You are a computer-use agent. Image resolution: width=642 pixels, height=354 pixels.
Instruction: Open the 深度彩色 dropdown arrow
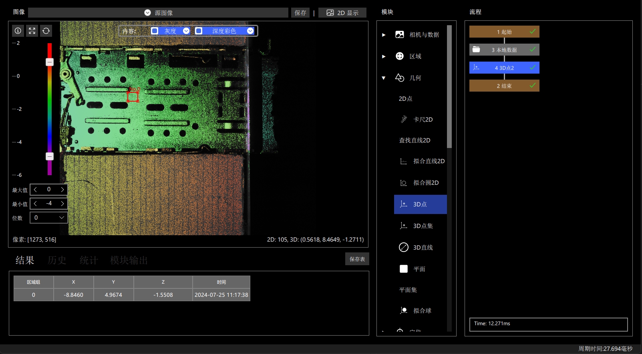coord(250,31)
